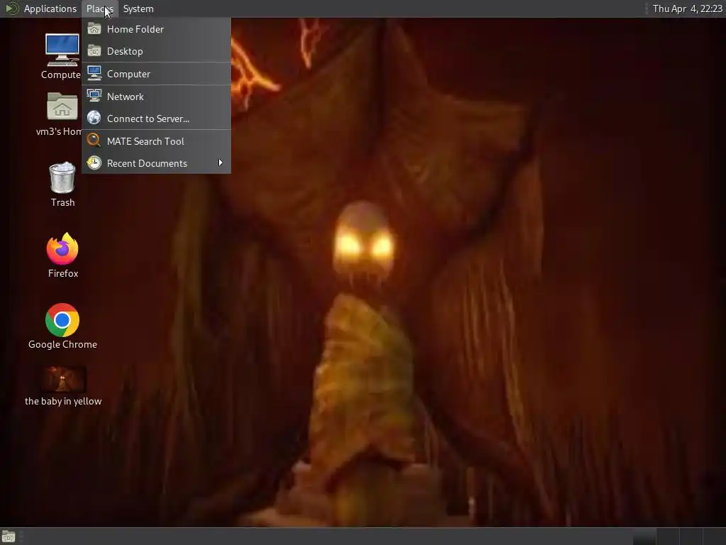
Task: Select the Computer desktop icon
Action: pos(62,50)
